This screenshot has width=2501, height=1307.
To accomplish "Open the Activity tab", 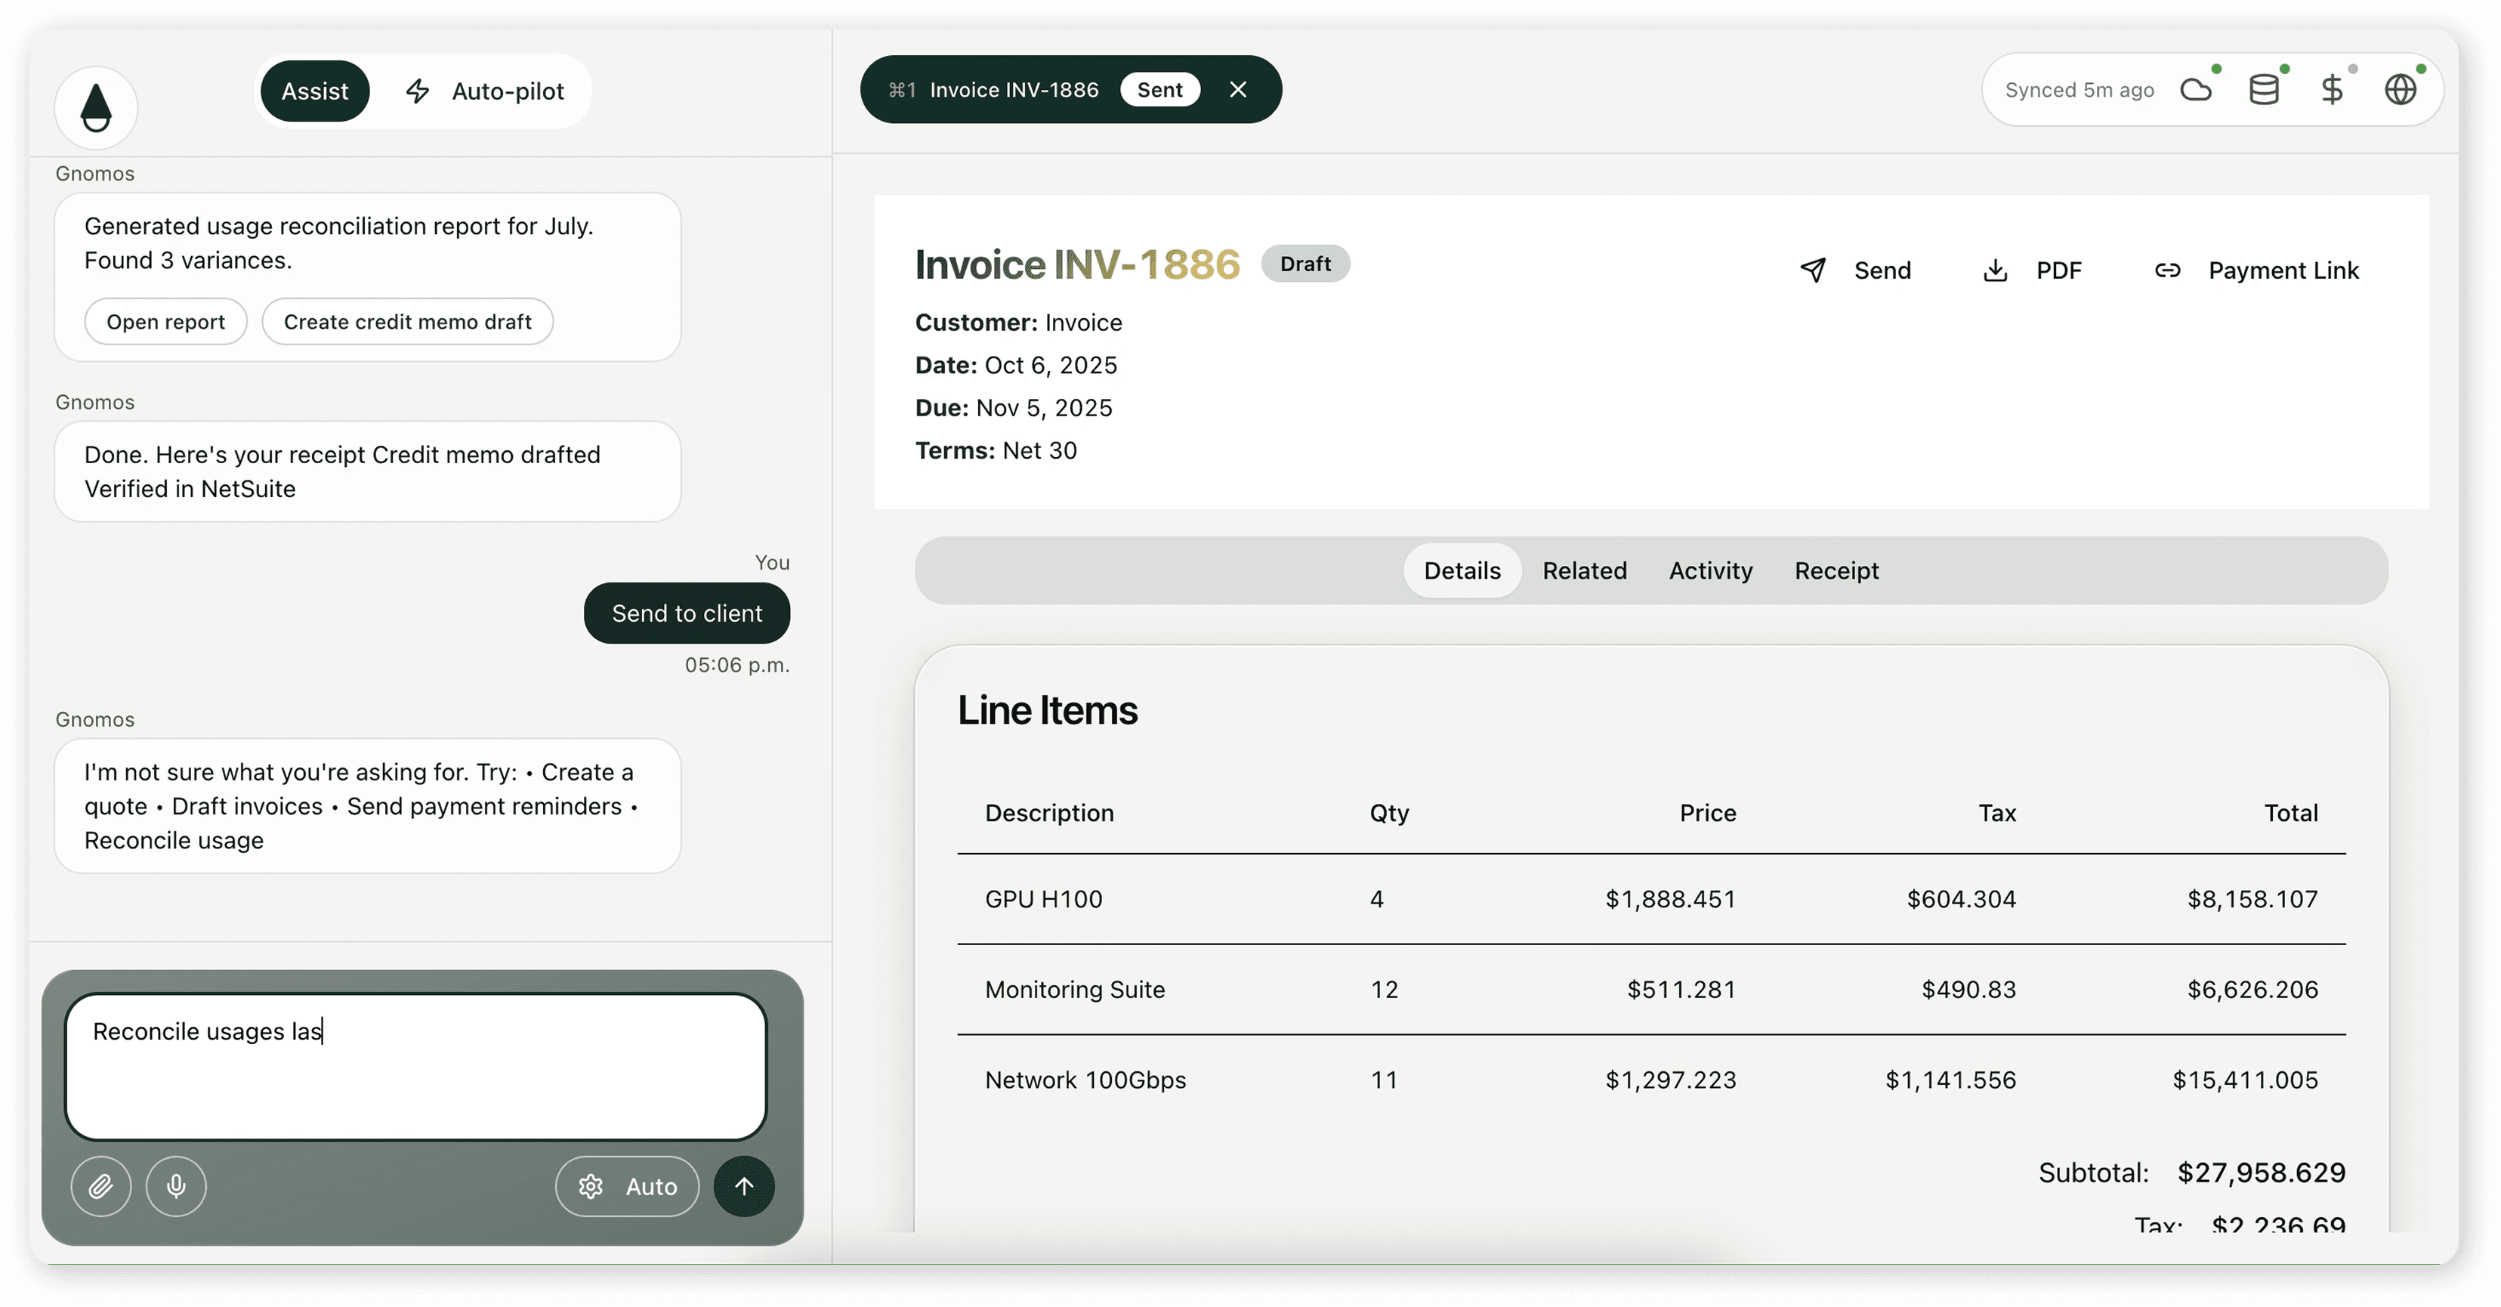I will point(1709,571).
